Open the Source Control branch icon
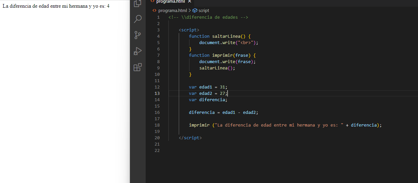 coord(138,35)
